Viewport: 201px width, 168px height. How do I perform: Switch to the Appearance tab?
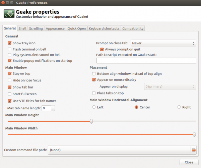coord(55,29)
